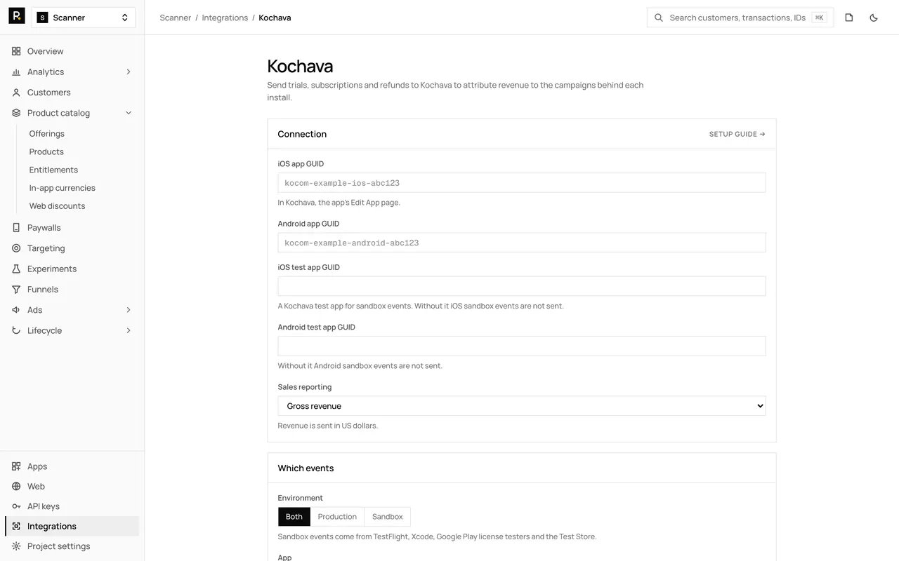Click the Experiments flask icon
899x561 pixels.
pyautogui.click(x=16, y=269)
